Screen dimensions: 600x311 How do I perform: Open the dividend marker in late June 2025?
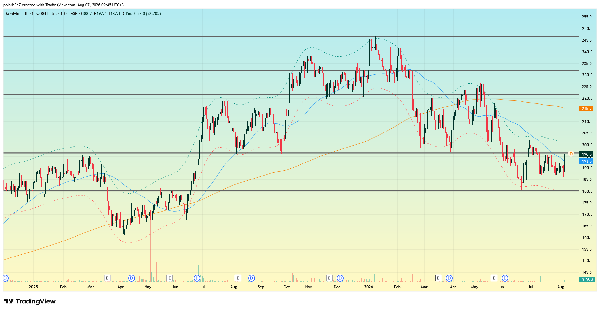(x=197, y=278)
